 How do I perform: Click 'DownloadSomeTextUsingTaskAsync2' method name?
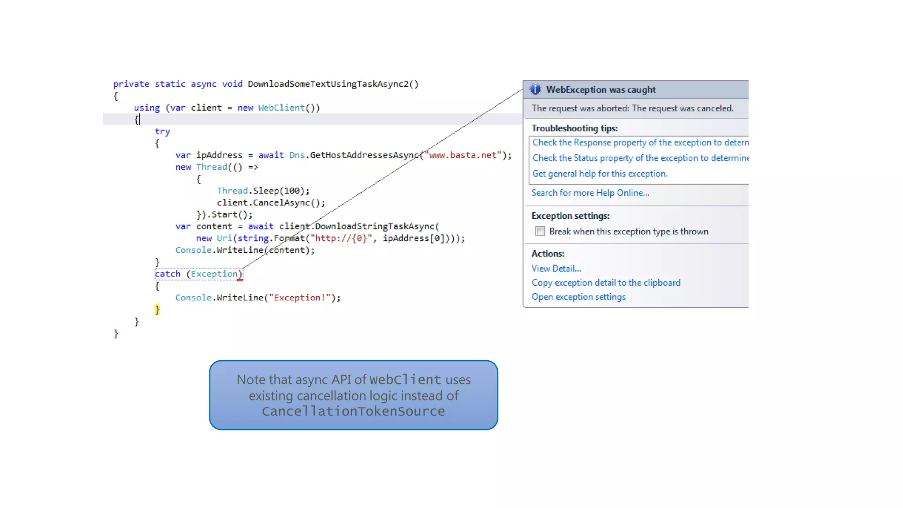[328, 84]
